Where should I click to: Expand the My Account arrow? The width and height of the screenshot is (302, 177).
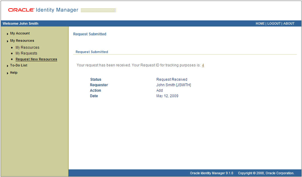tap(7, 34)
